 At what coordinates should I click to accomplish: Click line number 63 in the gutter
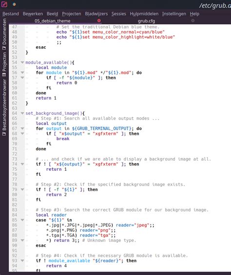(x=15, y=108)
